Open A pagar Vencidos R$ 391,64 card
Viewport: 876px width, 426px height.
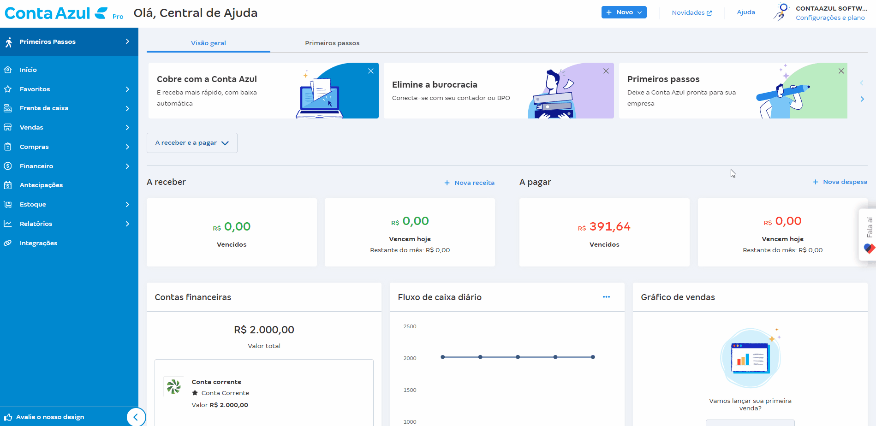point(604,232)
